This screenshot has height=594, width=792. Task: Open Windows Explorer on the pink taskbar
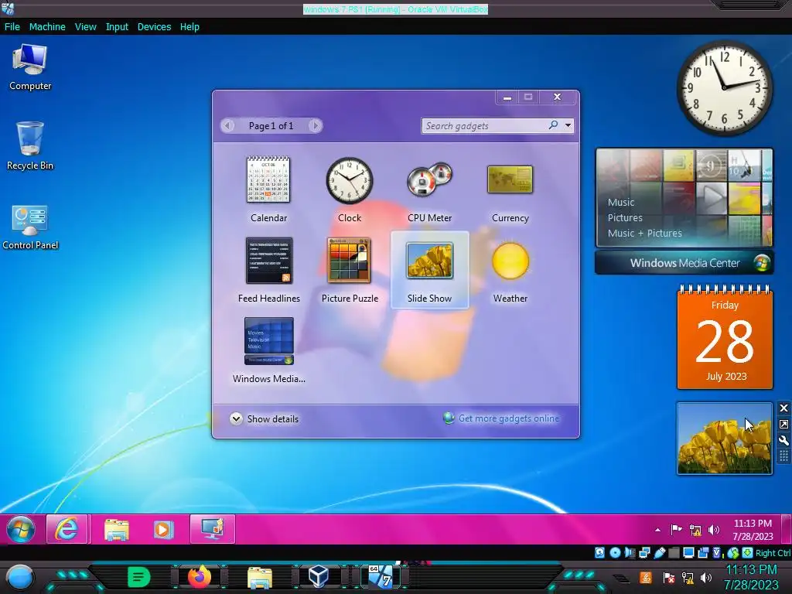pos(116,529)
